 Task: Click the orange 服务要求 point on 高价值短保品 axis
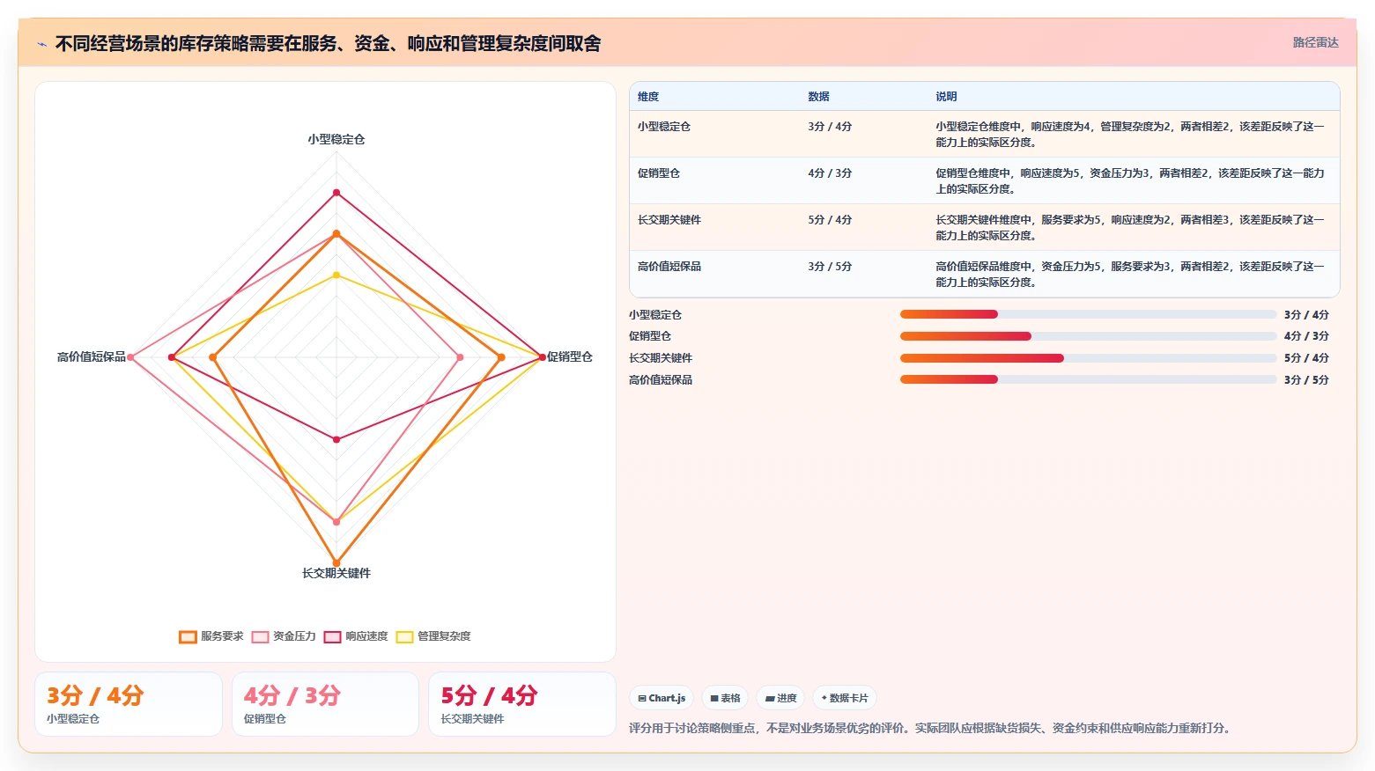click(213, 357)
